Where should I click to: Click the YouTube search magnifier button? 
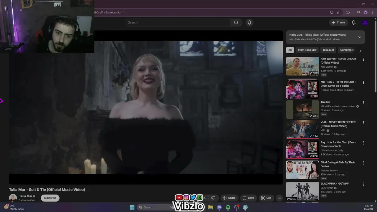point(236,23)
